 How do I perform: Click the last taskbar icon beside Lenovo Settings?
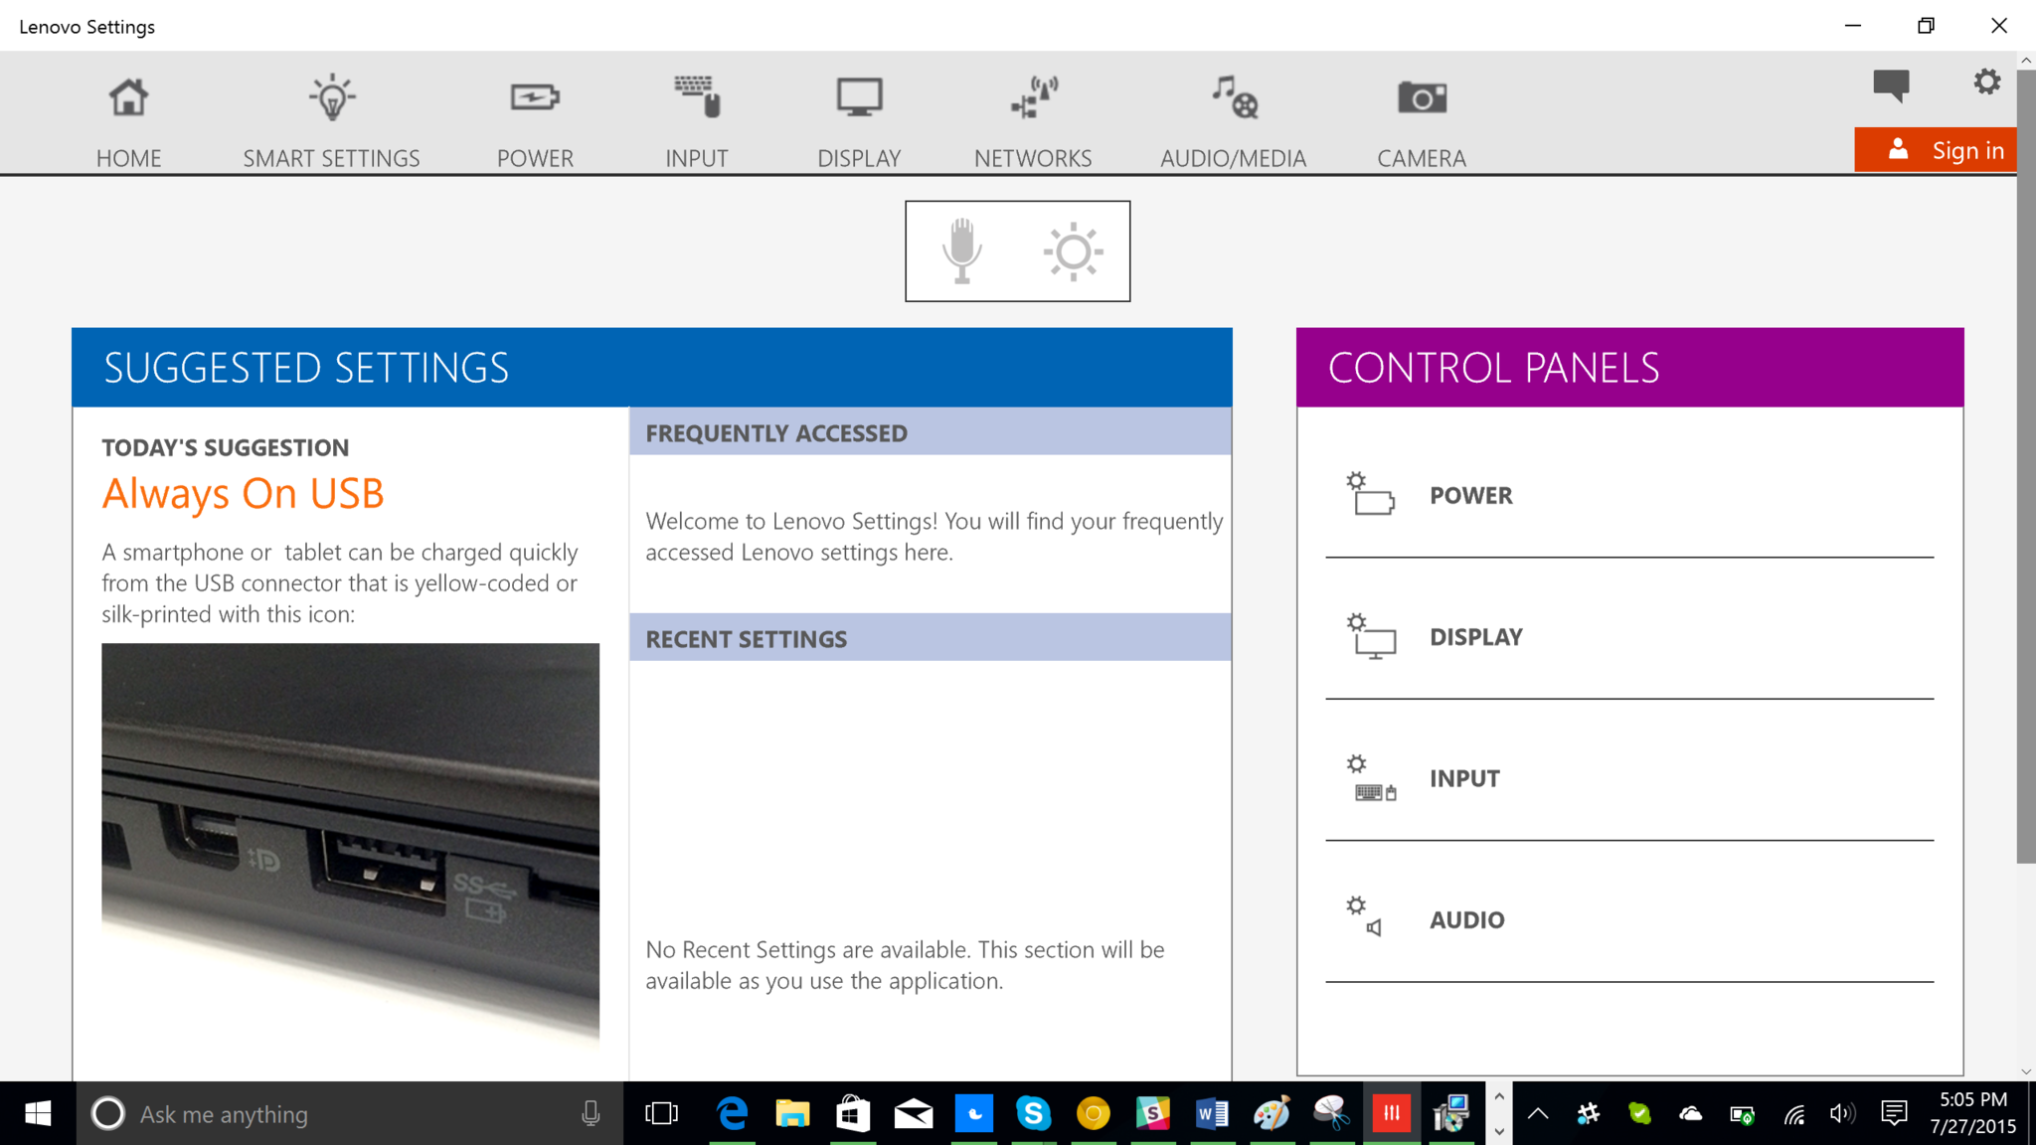point(1451,1114)
